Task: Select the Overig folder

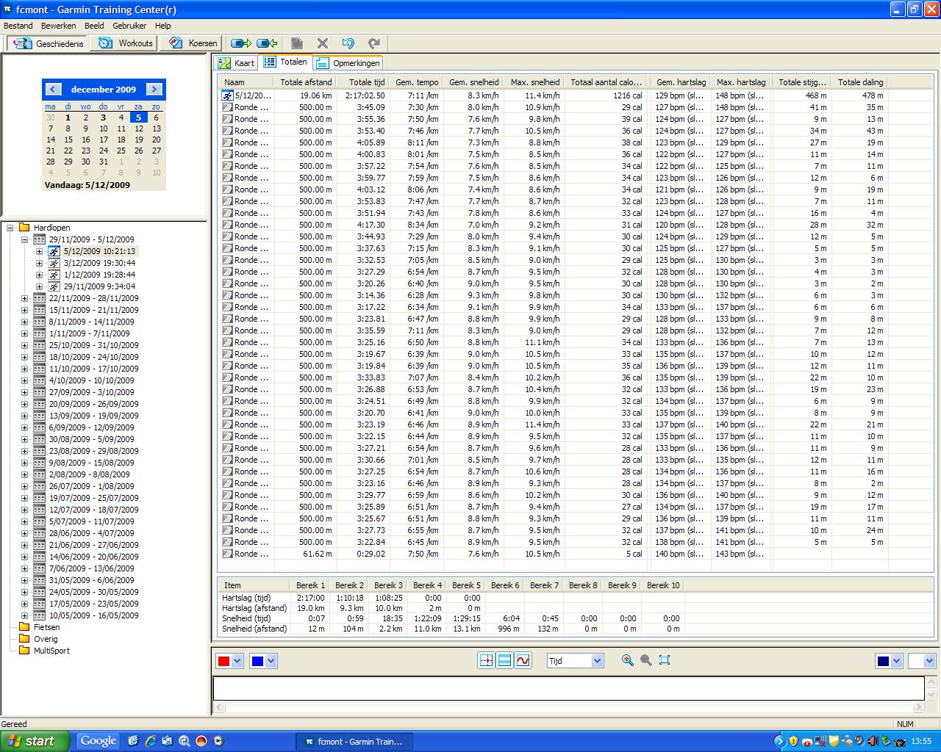Action: [37, 639]
